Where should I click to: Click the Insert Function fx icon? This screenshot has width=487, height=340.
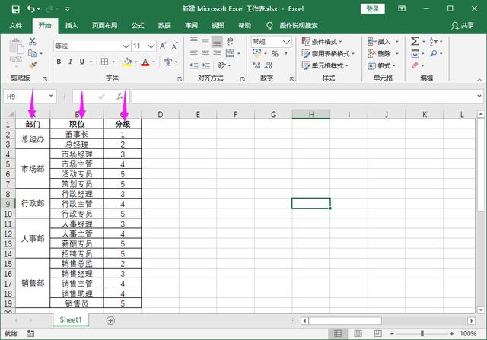(119, 97)
